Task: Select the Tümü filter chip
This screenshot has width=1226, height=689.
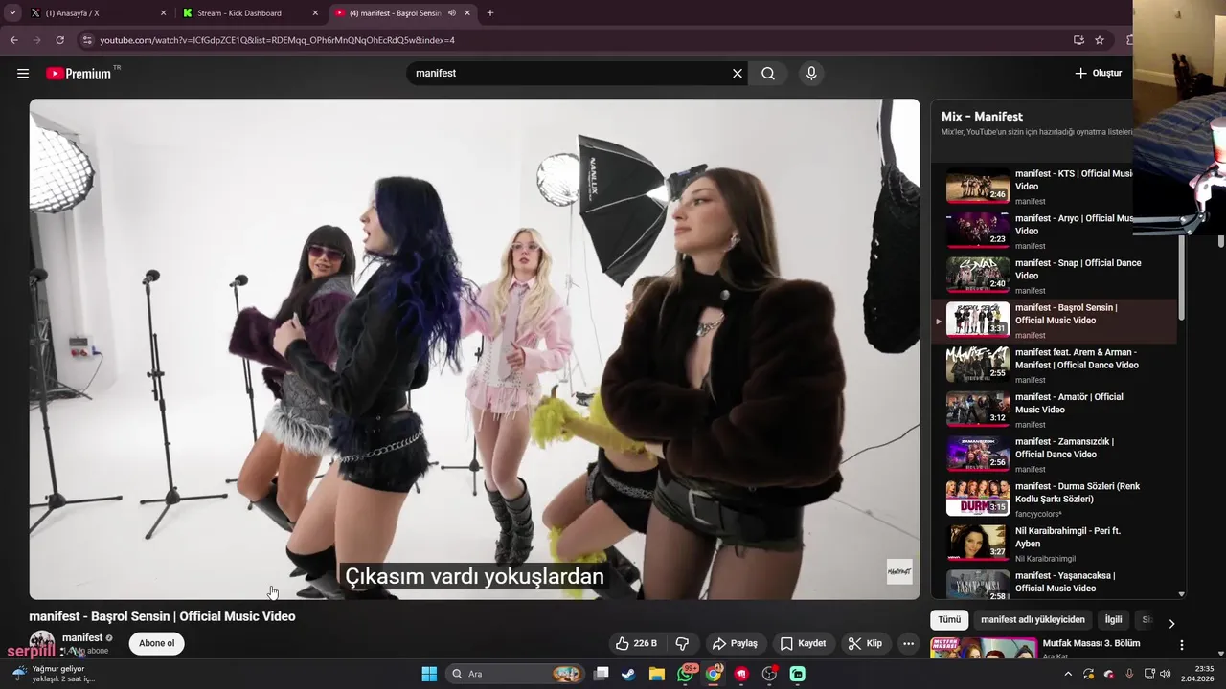Action: pos(949,619)
